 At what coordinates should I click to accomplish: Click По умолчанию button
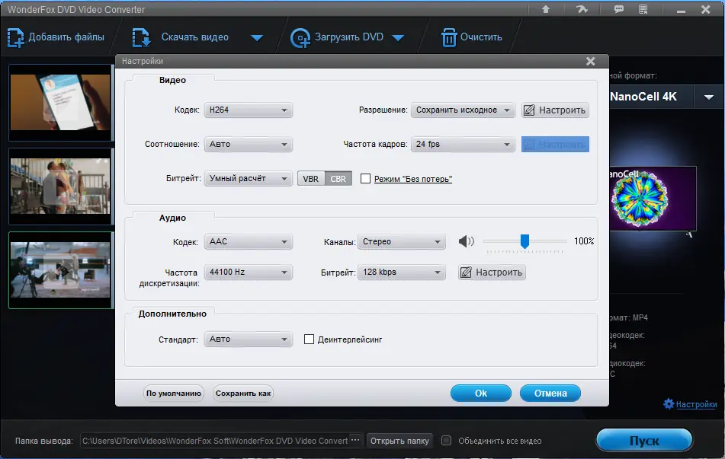pyautogui.click(x=173, y=394)
